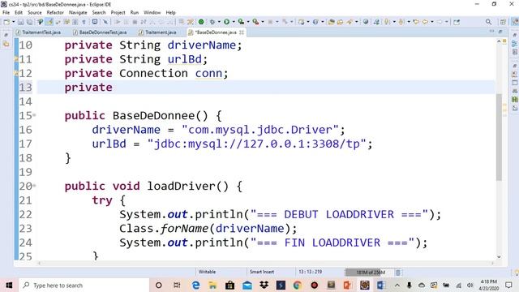This screenshot has height=292, width=519.
Task: Click the warning marker on line 11
Action: tap(16, 59)
